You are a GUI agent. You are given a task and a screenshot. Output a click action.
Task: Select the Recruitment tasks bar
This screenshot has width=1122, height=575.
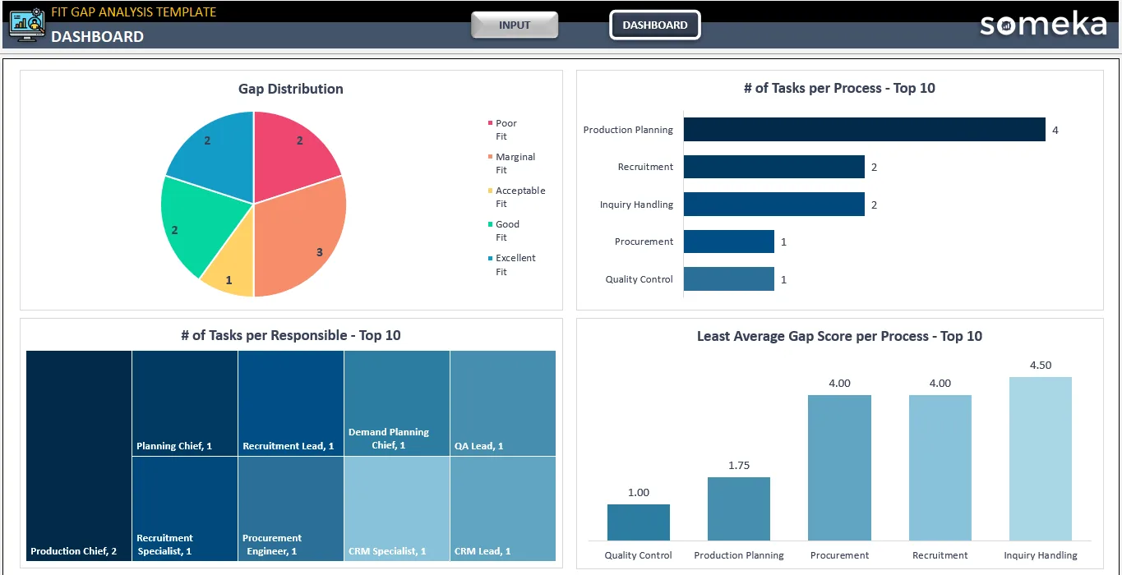point(774,167)
